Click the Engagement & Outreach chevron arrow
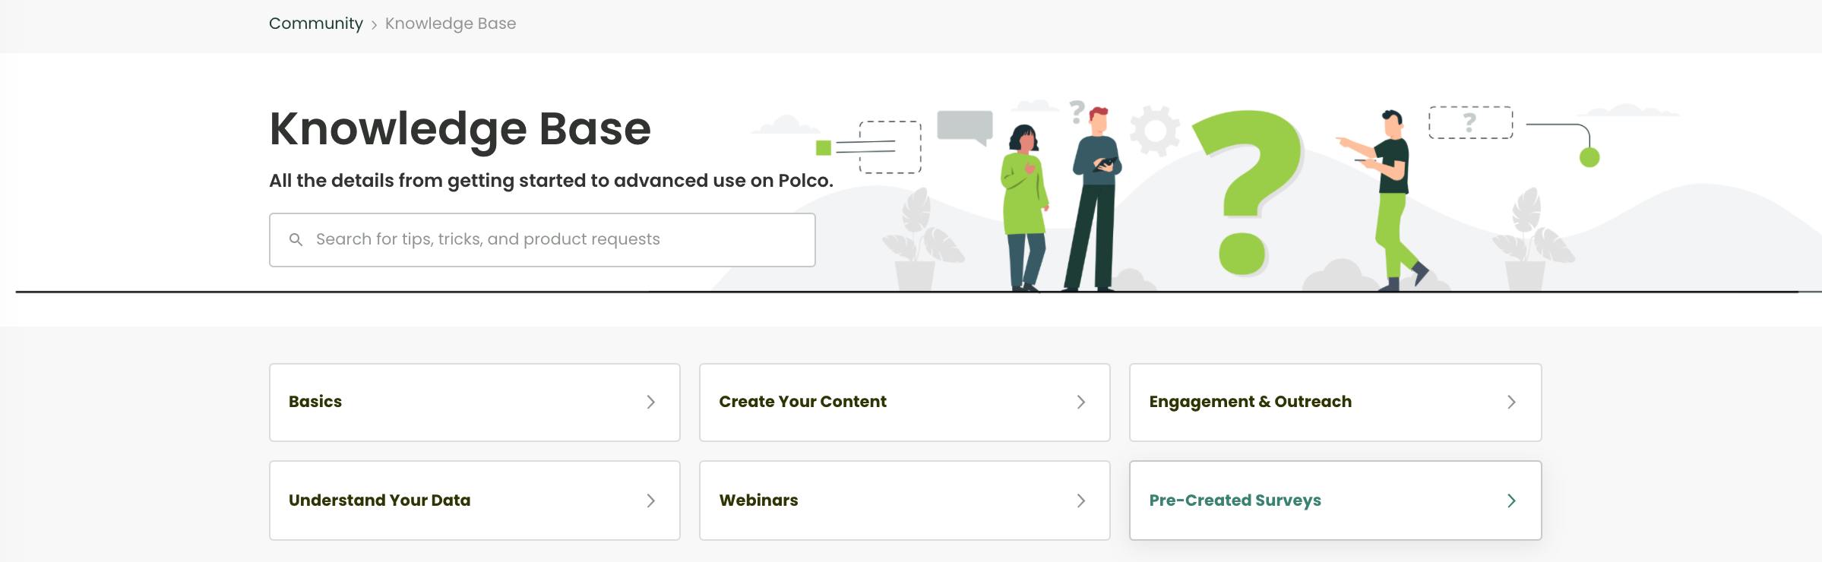Viewport: 1822px width, 562px height. tap(1511, 403)
